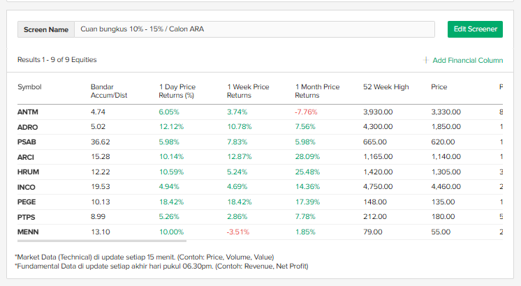The image size is (521, 286).
Task: Open the INCO stock symbol
Action: (x=27, y=187)
